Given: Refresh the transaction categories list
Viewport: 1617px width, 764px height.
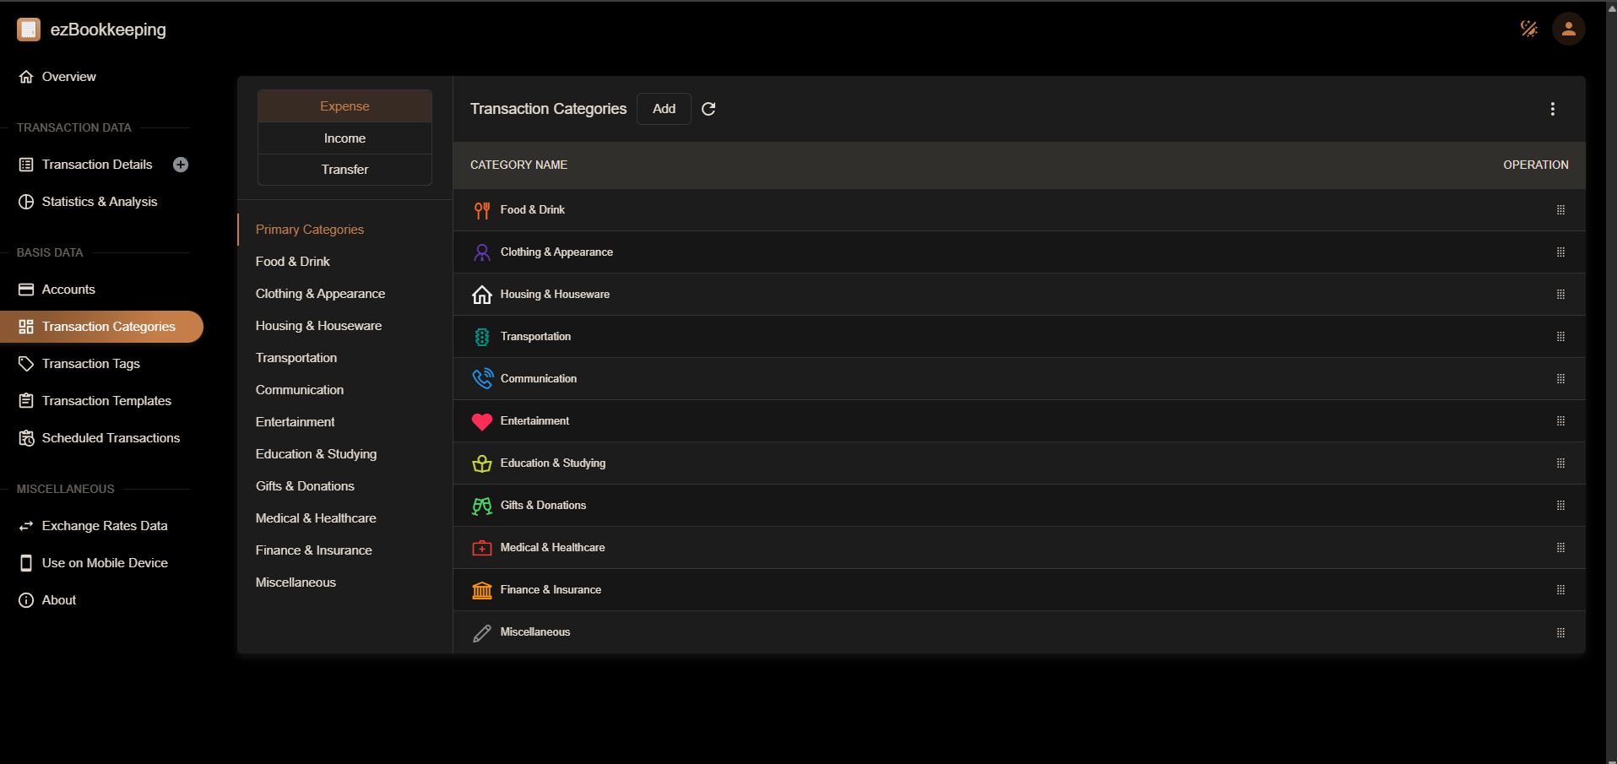Looking at the screenshot, I should point(708,109).
